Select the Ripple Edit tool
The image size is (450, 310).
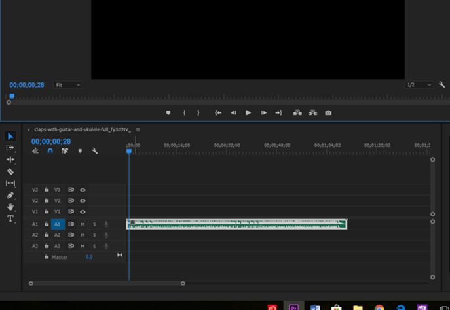coord(10,160)
